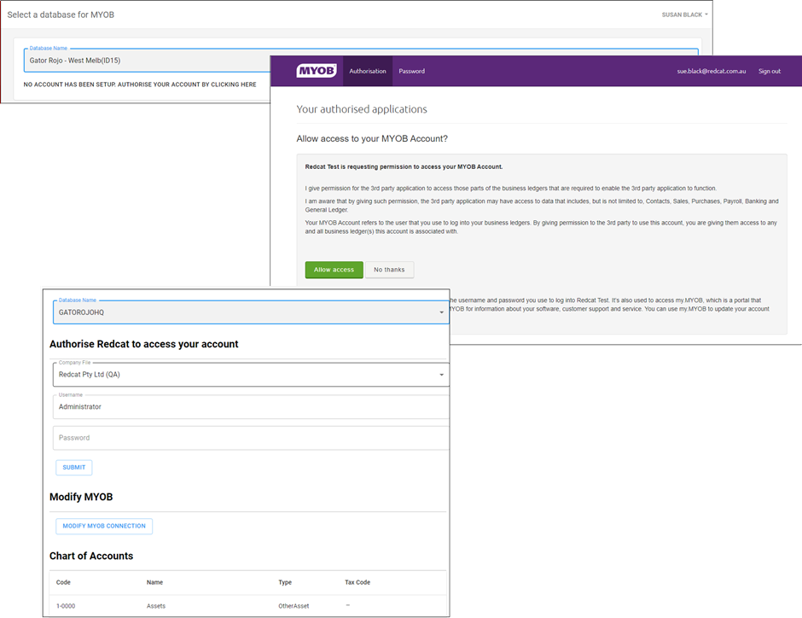This screenshot has width=802, height=618.
Task: Open the Authorisation tab in MYOB header
Action: click(x=367, y=71)
